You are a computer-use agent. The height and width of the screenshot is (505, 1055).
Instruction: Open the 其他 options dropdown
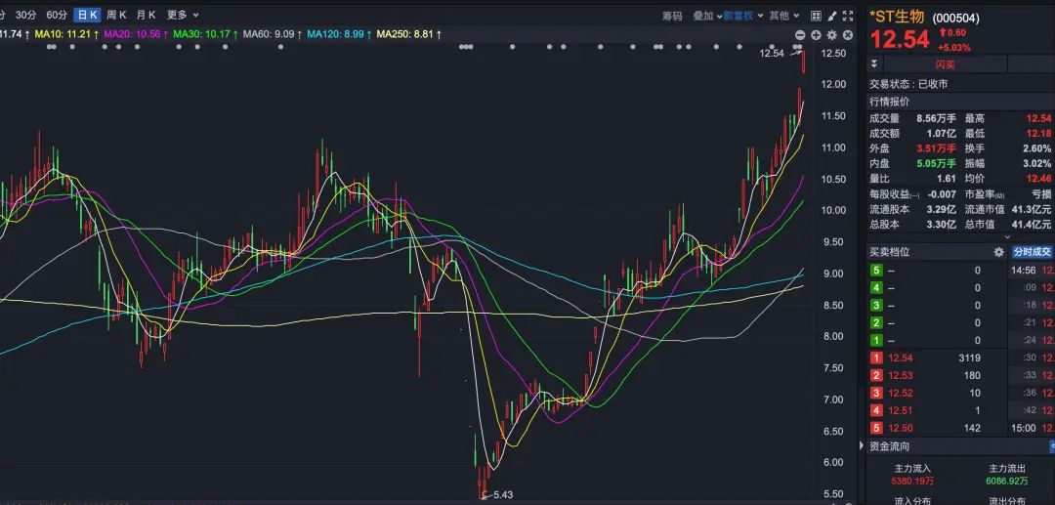(x=784, y=16)
